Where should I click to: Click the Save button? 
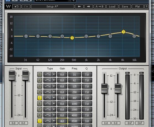point(125,7)
